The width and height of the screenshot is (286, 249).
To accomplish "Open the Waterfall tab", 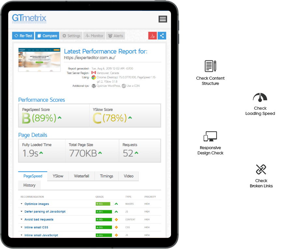I will coord(81,176).
